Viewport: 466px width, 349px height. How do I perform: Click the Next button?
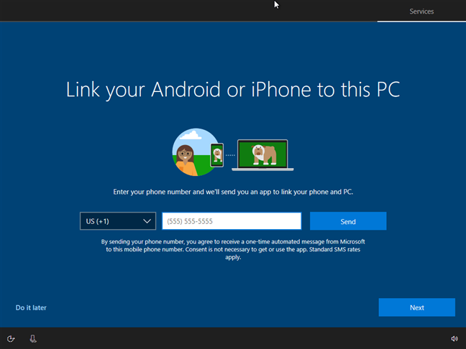coord(416,307)
